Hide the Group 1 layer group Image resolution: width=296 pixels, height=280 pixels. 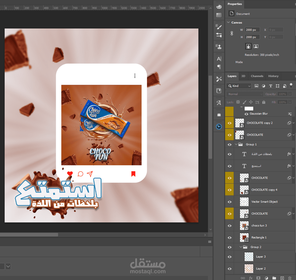[x=229, y=145]
